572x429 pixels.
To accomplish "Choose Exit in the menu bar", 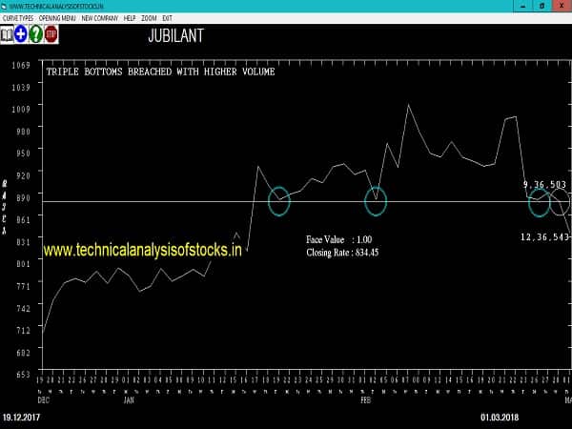I will (168, 18).
